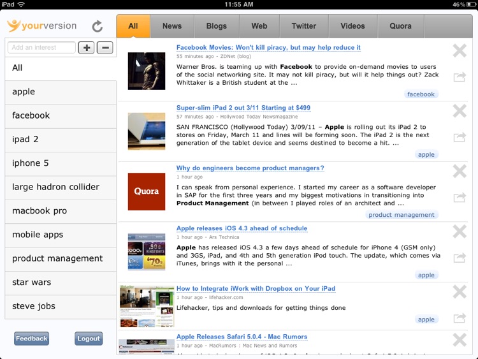Click the apple tag on iWork Dropbox article

pos(426,319)
